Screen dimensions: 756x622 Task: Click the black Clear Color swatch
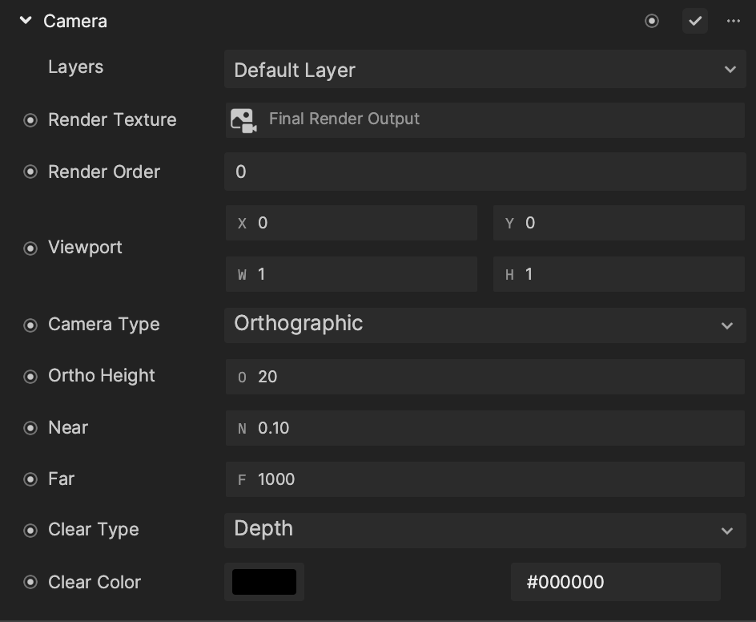coord(264,582)
